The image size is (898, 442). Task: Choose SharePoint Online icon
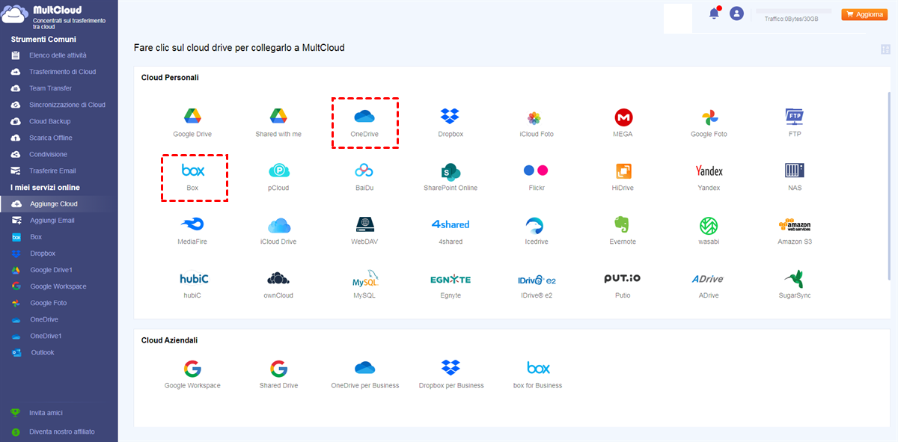pos(450,177)
